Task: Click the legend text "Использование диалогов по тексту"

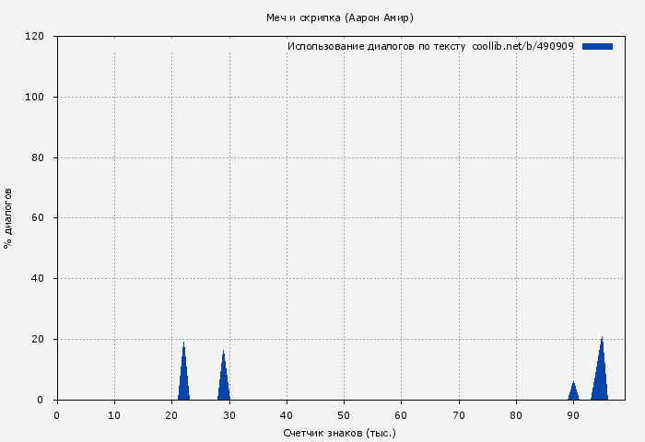Action: coord(376,46)
